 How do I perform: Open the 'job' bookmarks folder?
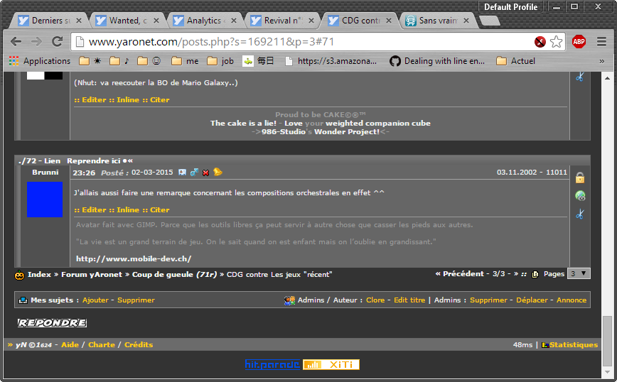point(220,61)
